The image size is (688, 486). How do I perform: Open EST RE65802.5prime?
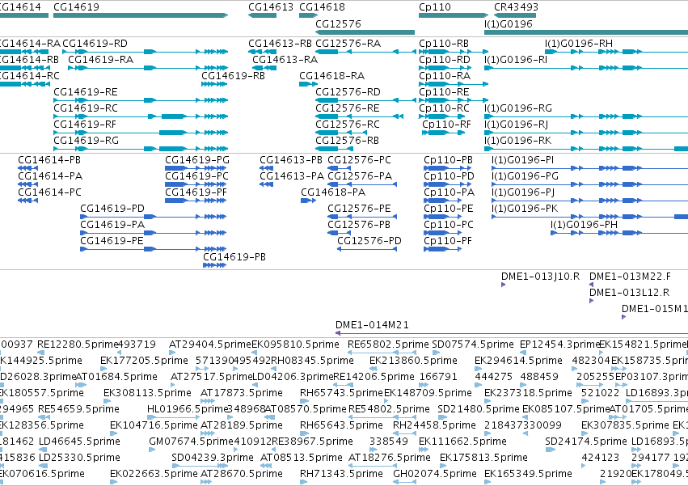(388, 344)
